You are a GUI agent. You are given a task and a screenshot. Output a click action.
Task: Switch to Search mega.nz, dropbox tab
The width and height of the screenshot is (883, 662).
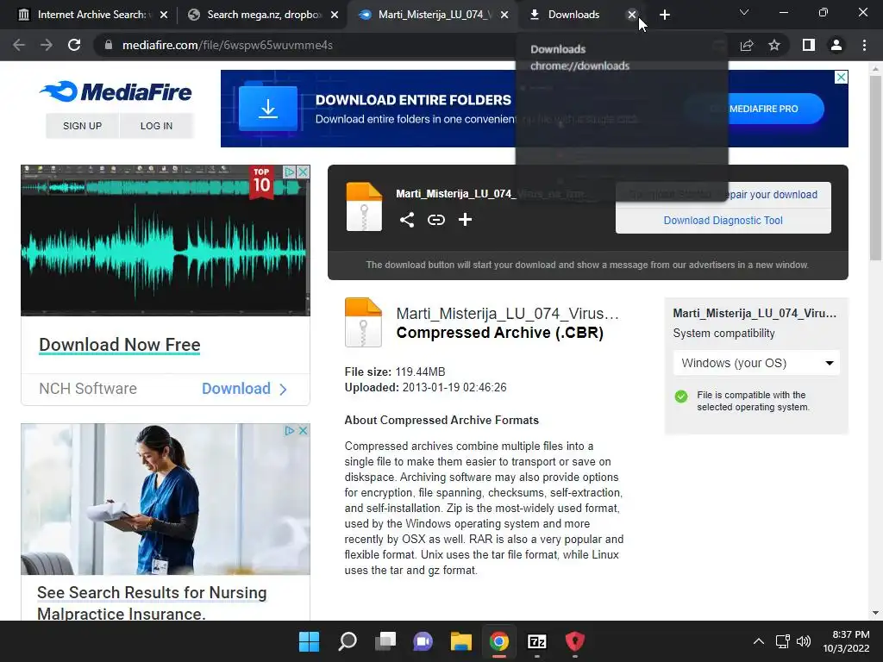click(262, 15)
